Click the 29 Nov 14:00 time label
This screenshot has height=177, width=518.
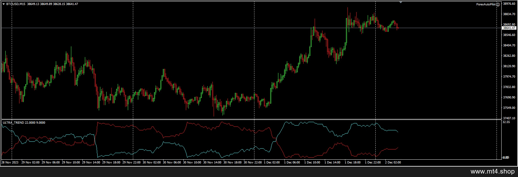tap(91, 162)
